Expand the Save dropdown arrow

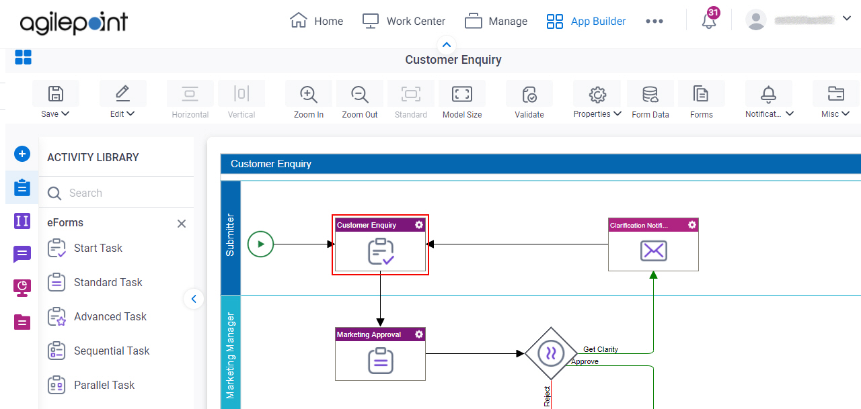(x=66, y=113)
